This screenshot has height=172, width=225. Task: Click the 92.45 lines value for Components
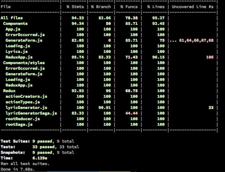tap(158, 24)
